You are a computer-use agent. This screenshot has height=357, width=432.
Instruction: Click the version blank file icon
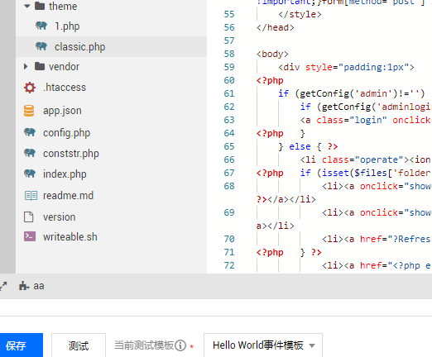pyautogui.click(x=29, y=217)
